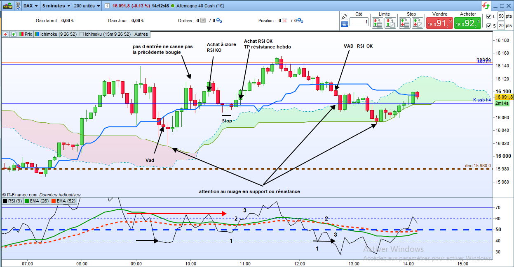
Task: Select the Prix indicator tab
Action: coord(26,34)
